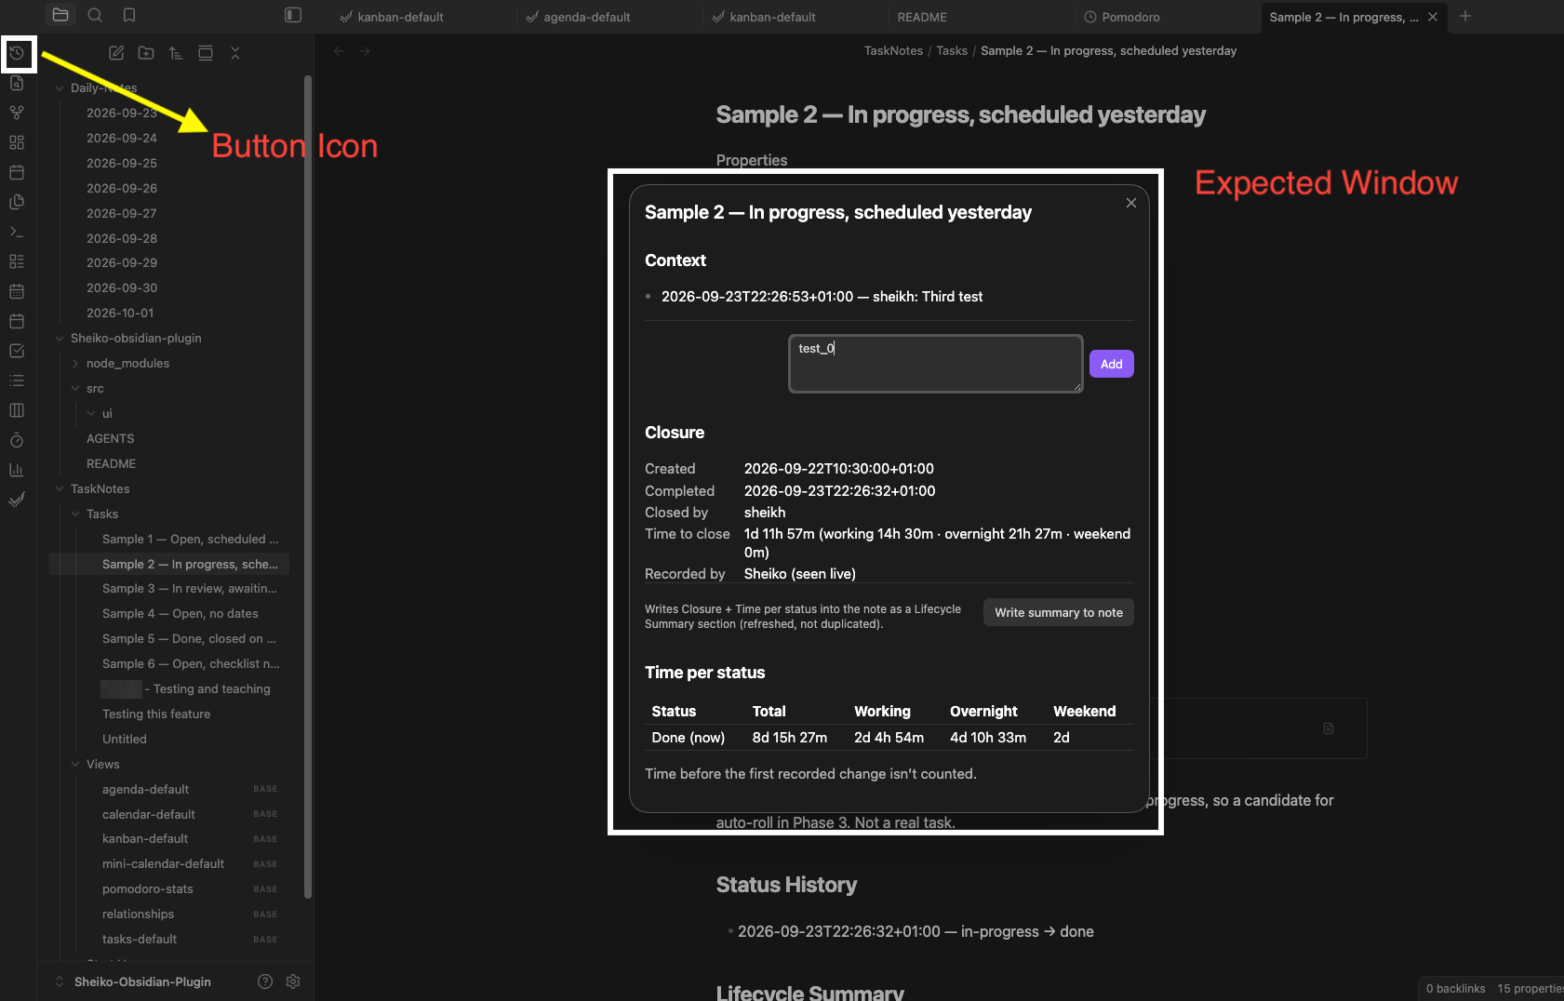Click the templates copy-pages ribbon icon
The width and height of the screenshot is (1564, 1001).
pyautogui.click(x=17, y=202)
